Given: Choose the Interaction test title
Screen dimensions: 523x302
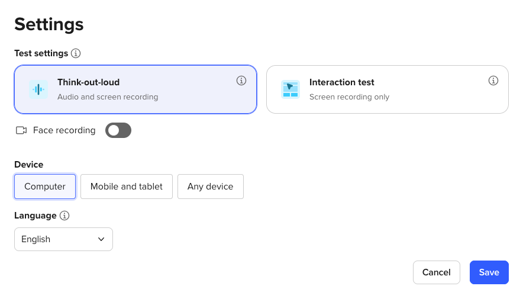Looking at the screenshot, I should pos(341,82).
